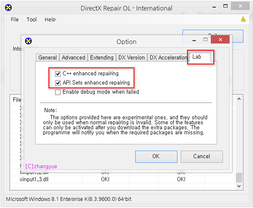Screen dimensions: 253x208
Task: Click scroll down arrow in file list
Action: point(239,186)
